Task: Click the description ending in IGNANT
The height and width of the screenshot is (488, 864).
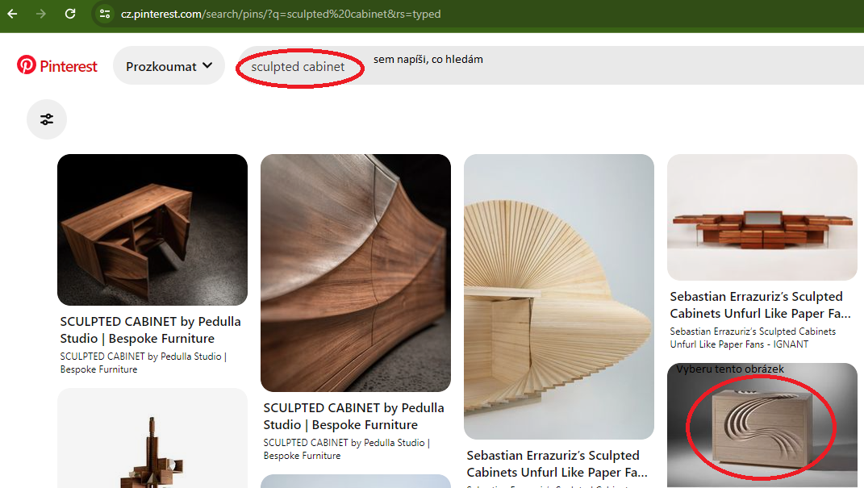Action: click(x=753, y=338)
